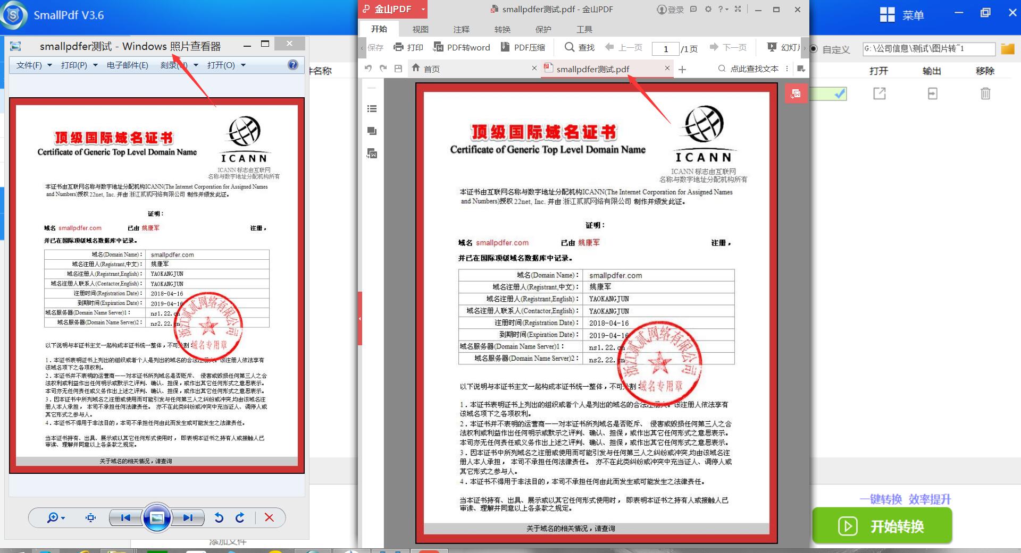The height and width of the screenshot is (553, 1021).
Task: Expand the PDF sidebar red handle
Action: (x=360, y=319)
